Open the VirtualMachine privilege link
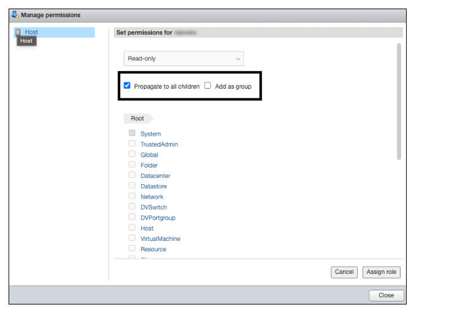The width and height of the screenshot is (463, 321). pyautogui.click(x=160, y=239)
